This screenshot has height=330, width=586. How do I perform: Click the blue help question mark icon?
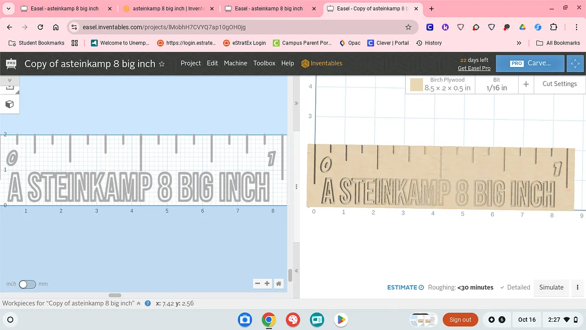pyautogui.click(x=147, y=303)
